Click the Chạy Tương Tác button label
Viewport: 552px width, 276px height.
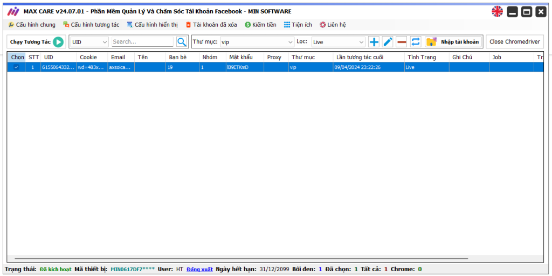tap(30, 42)
